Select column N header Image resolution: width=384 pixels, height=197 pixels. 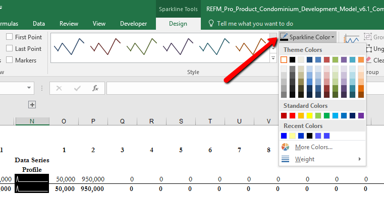click(x=32, y=121)
